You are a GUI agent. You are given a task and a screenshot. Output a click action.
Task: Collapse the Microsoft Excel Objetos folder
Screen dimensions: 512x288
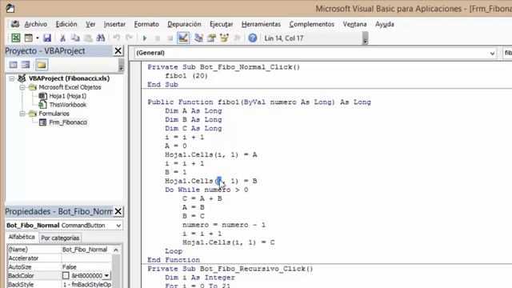pyautogui.click(x=22, y=87)
